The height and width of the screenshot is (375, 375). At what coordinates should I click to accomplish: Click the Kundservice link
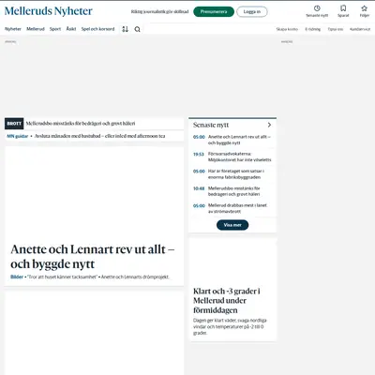tap(360, 29)
